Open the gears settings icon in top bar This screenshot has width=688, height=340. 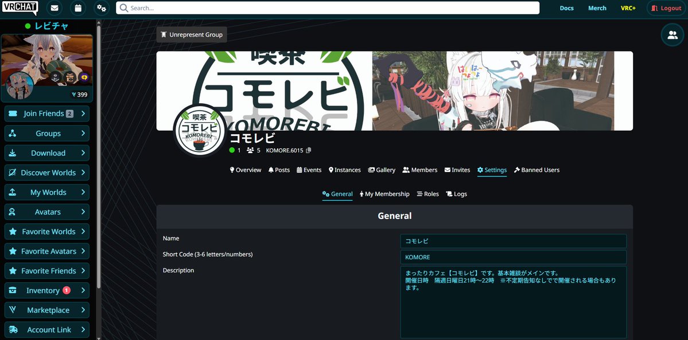pyautogui.click(x=102, y=8)
